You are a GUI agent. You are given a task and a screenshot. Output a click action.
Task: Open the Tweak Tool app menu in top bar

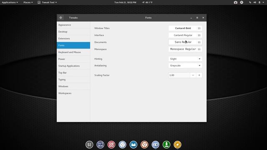tap(47, 2)
